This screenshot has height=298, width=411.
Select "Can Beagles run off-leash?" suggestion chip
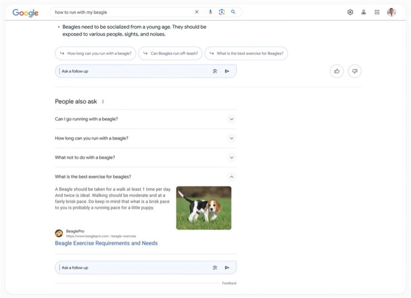point(170,53)
